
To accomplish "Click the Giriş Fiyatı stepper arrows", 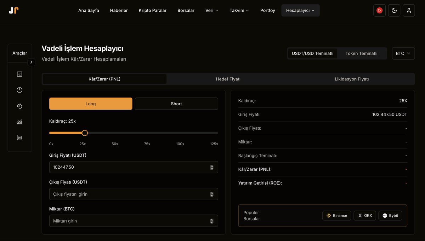I will [212, 167].
